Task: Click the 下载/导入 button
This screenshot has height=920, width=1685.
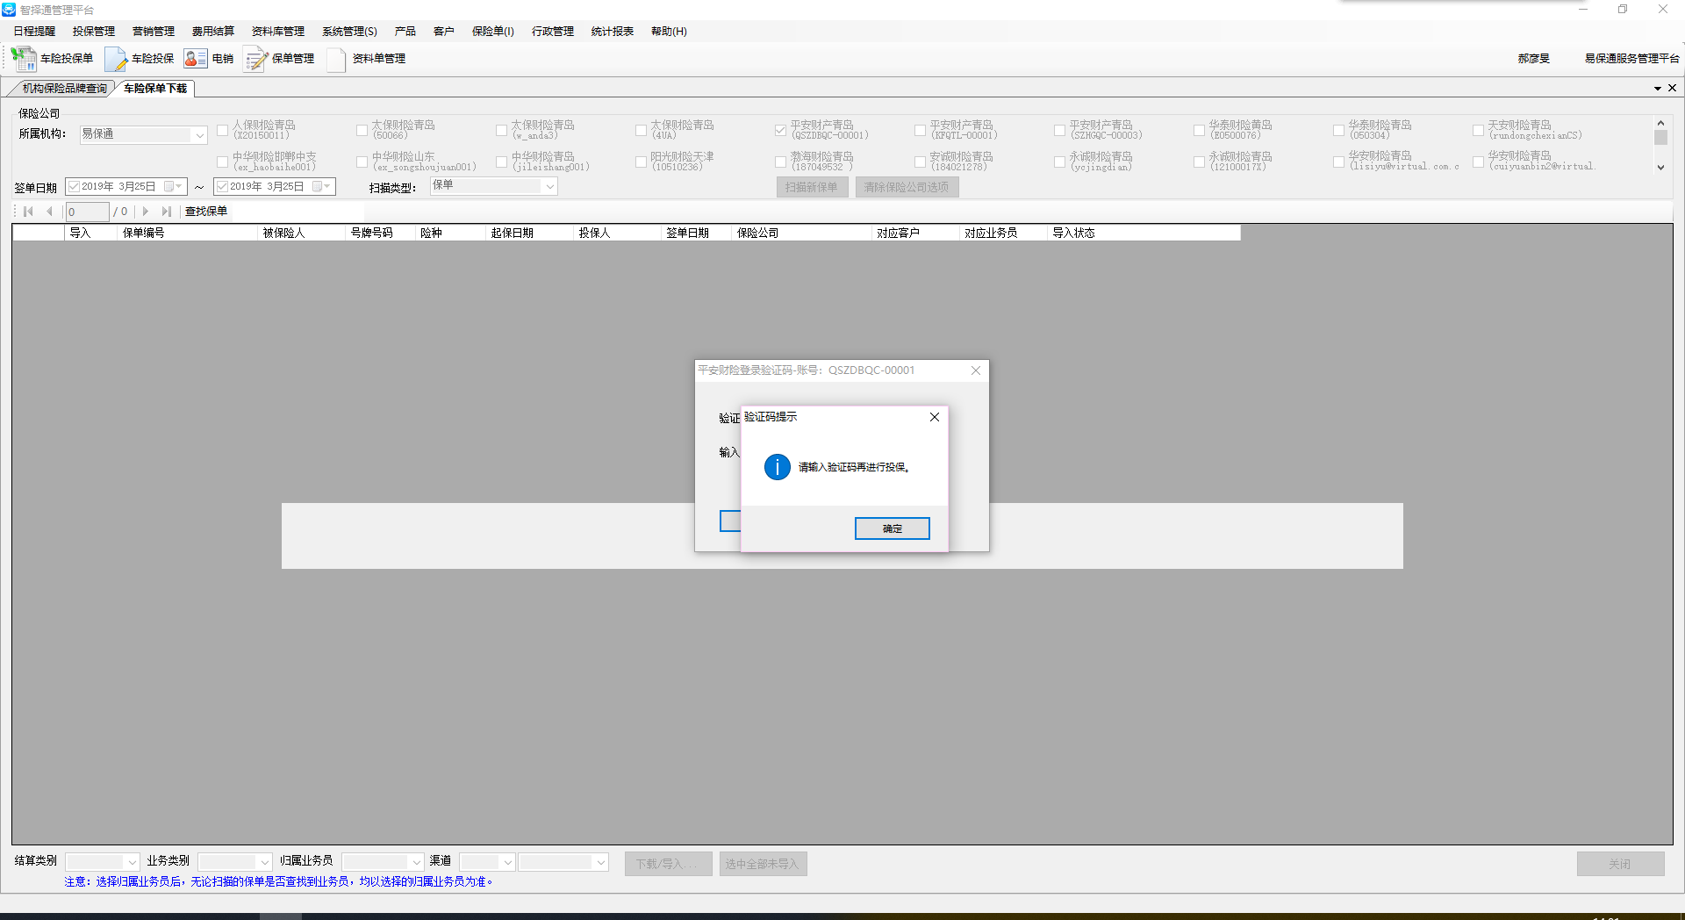Action: pyautogui.click(x=668, y=864)
